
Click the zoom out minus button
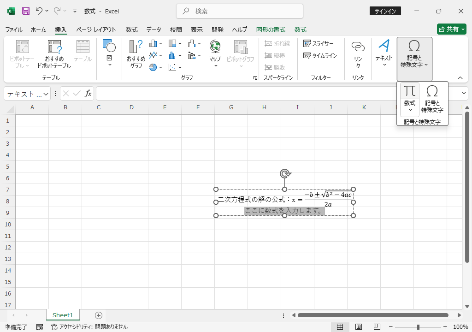point(391,327)
